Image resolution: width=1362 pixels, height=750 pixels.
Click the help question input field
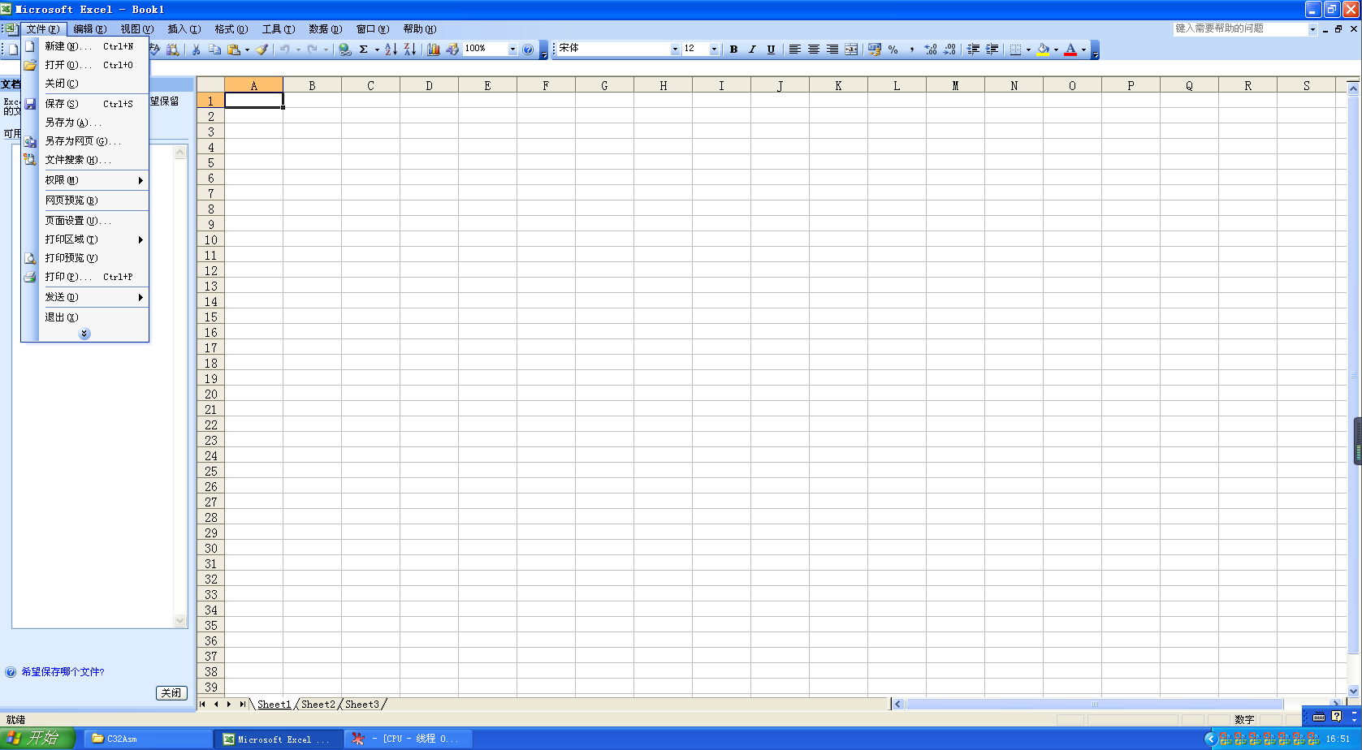(1240, 28)
